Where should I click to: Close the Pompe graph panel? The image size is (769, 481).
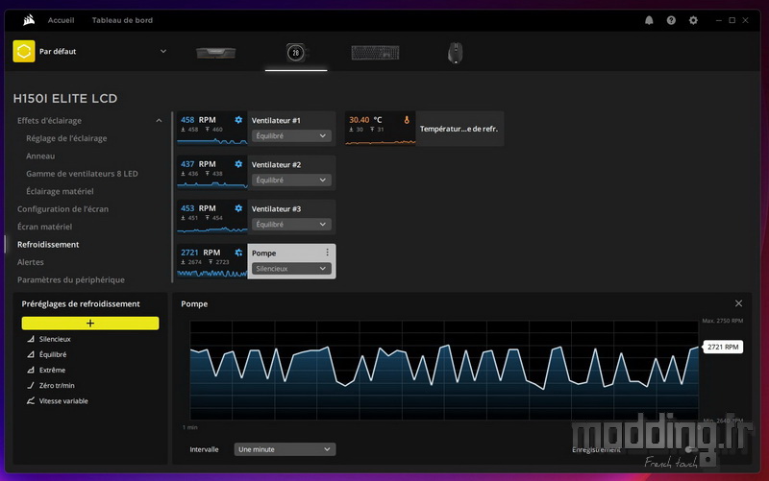coord(738,303)
